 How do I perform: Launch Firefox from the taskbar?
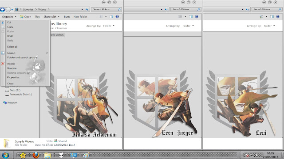(35, 155)
